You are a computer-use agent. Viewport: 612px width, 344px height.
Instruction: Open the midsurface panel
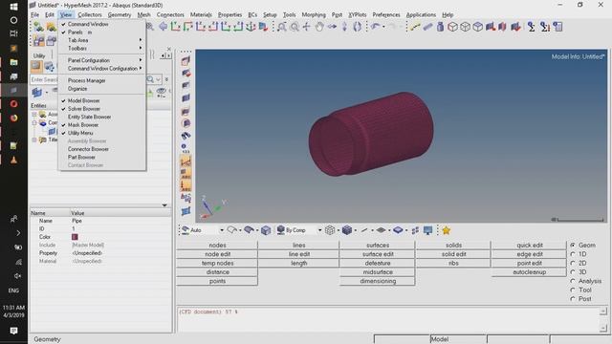378,272
